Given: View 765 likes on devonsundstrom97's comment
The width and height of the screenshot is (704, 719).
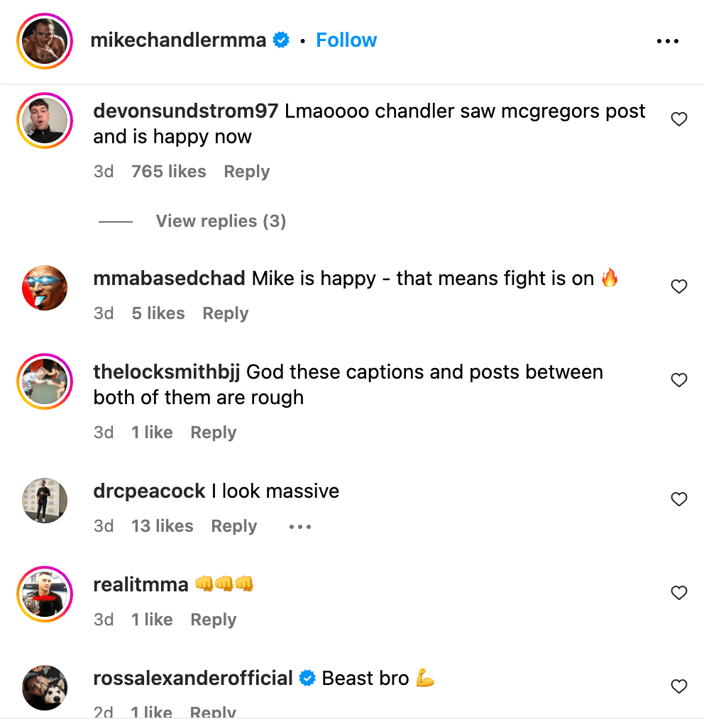Looking at the screenshot, I should point(169,172).
